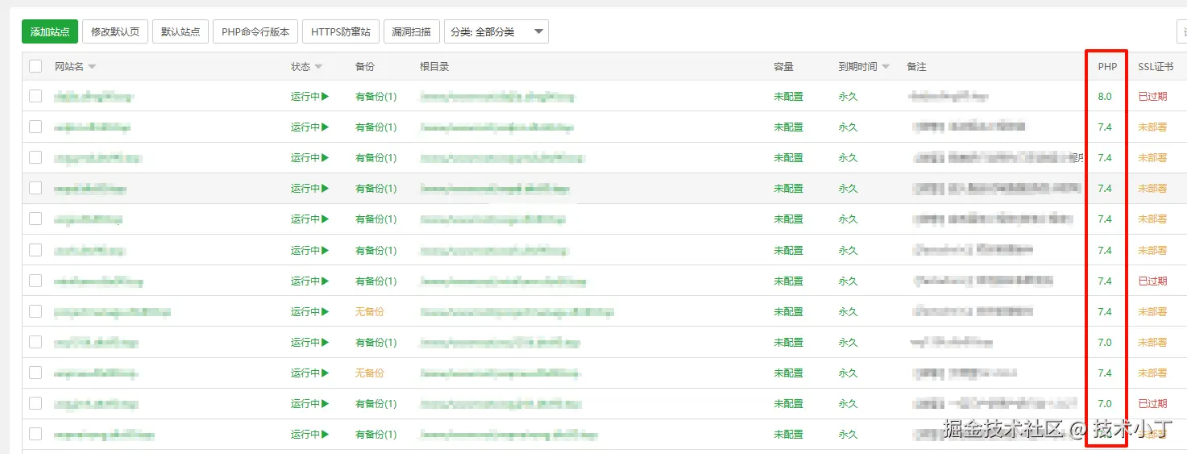Click sort arrow next to 网站名 header
Image resolution: width=1187 pixels, height=454 pixels.
pyautogui.click(x=92, y=67)
